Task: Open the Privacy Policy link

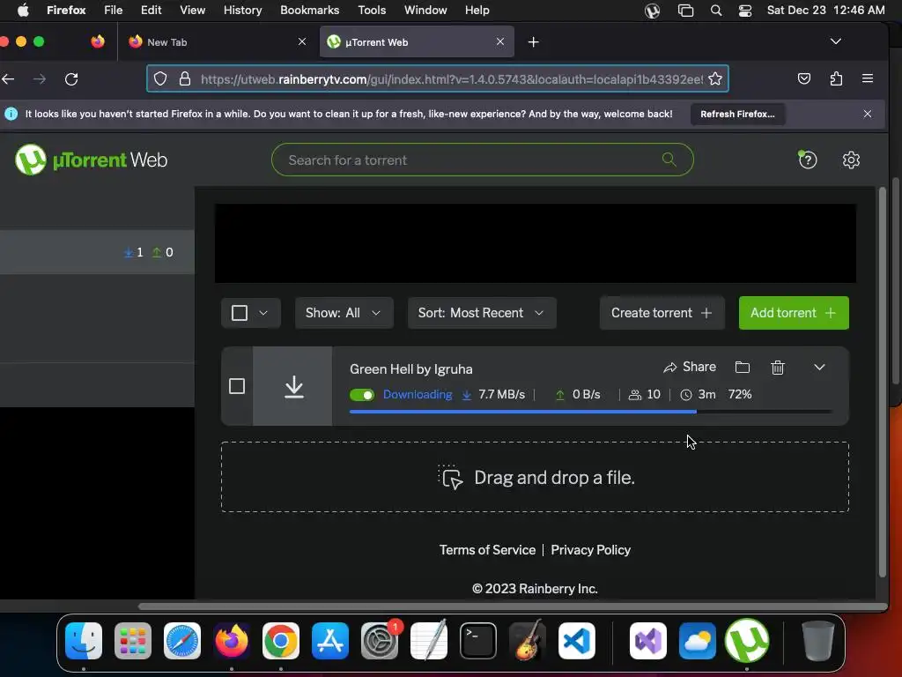Action: click(x=591, y=550)
